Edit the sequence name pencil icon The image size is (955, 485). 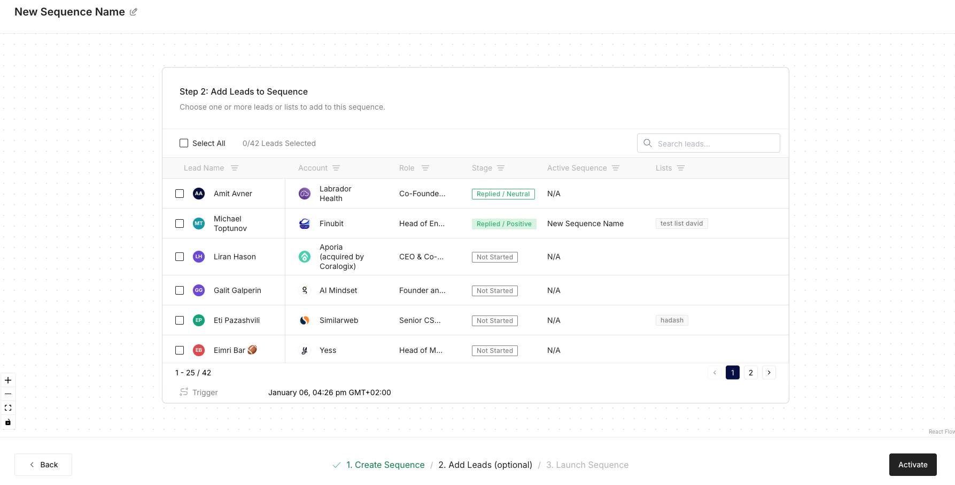(x=134, y=12)
